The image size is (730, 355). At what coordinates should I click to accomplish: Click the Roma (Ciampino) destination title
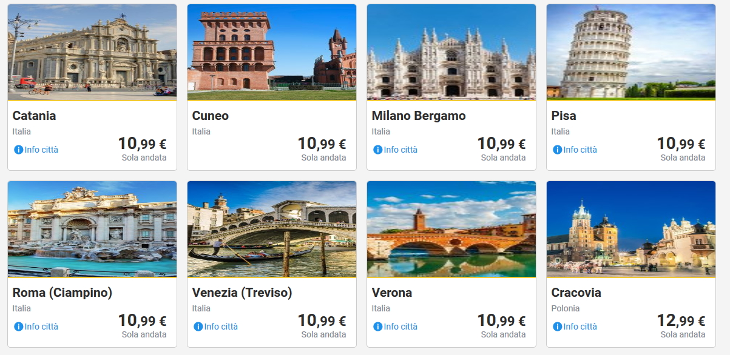coord(63,293)
